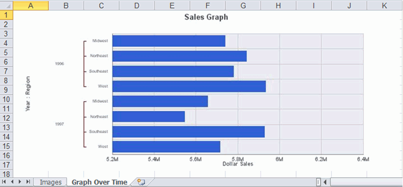This screenshot has width=403, height=187.
Task: Go to first sheet navigation arrow
Action: (4, 182)
